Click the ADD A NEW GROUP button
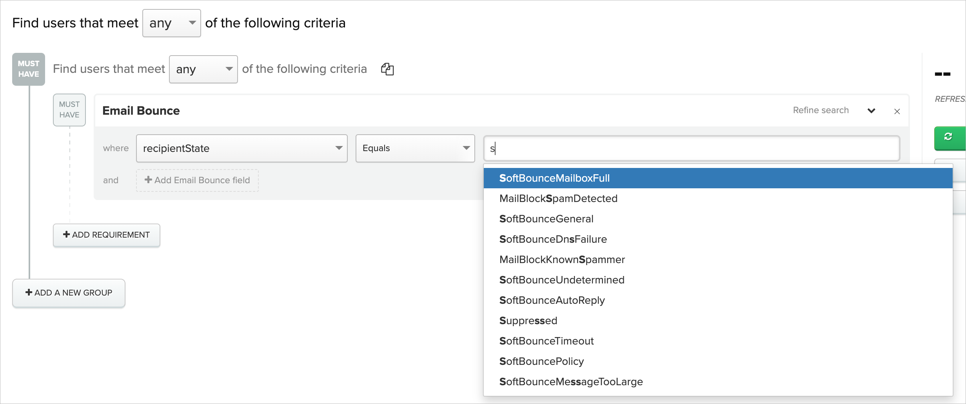Screen dimensions: 966x404 (69, 292)
